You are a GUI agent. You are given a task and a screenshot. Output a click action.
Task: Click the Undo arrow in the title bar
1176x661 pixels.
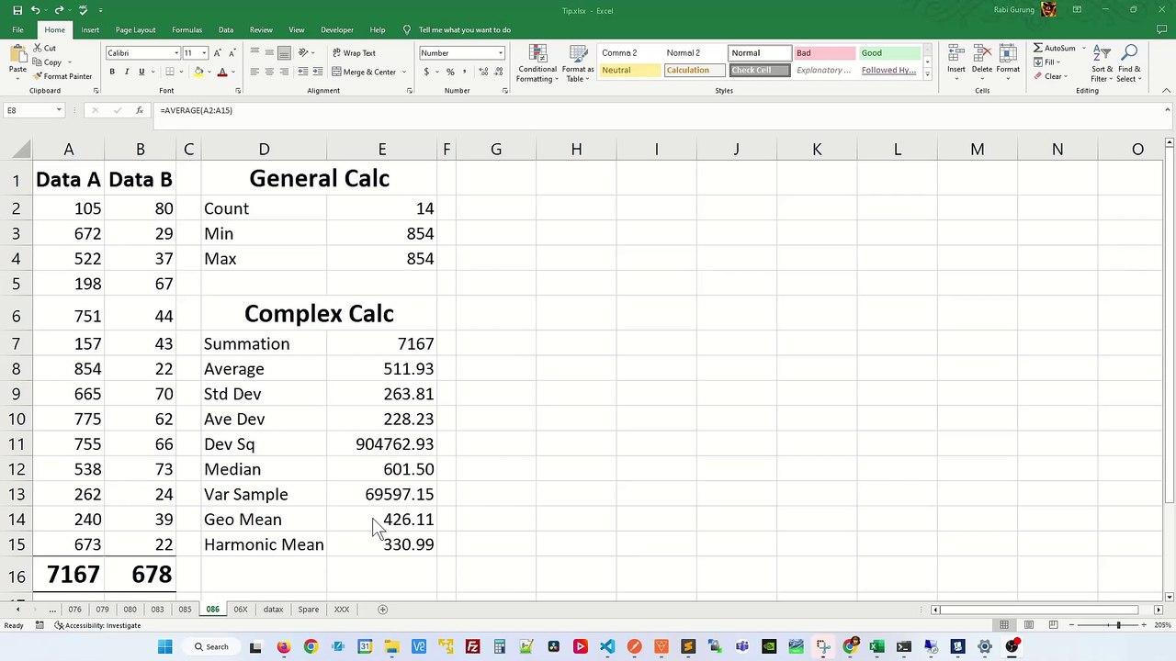click(36, 10)
